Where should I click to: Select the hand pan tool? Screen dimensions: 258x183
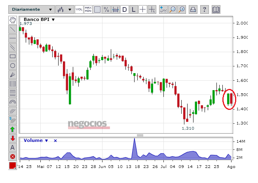coord(13,20)
